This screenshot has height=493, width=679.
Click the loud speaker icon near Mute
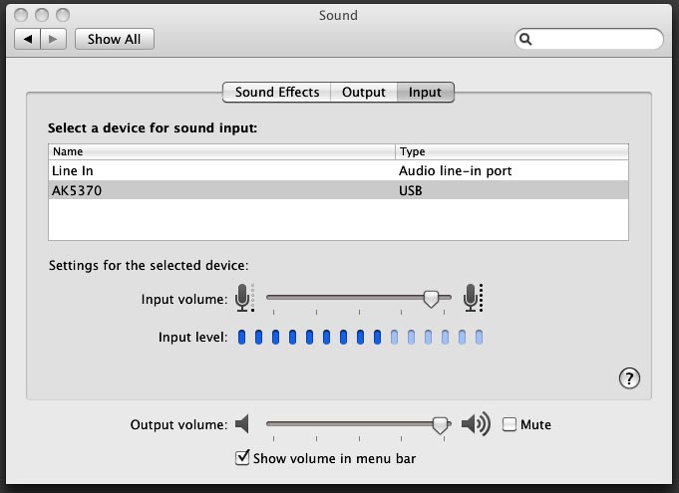[476, 425]
